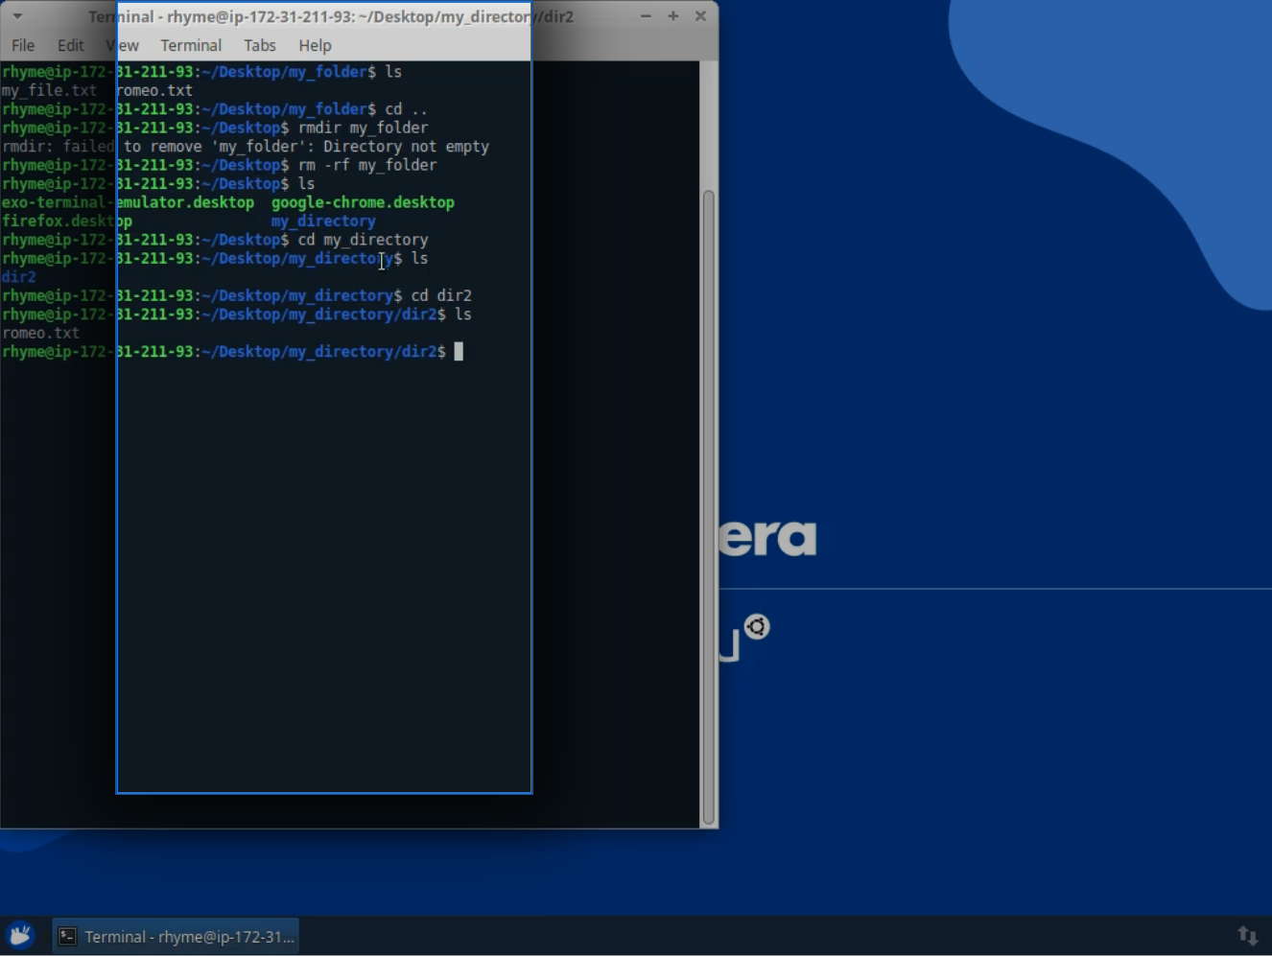Click the cursor block at the last prompt
Screen dimensions: 1272x956
[x=459, y=352]
